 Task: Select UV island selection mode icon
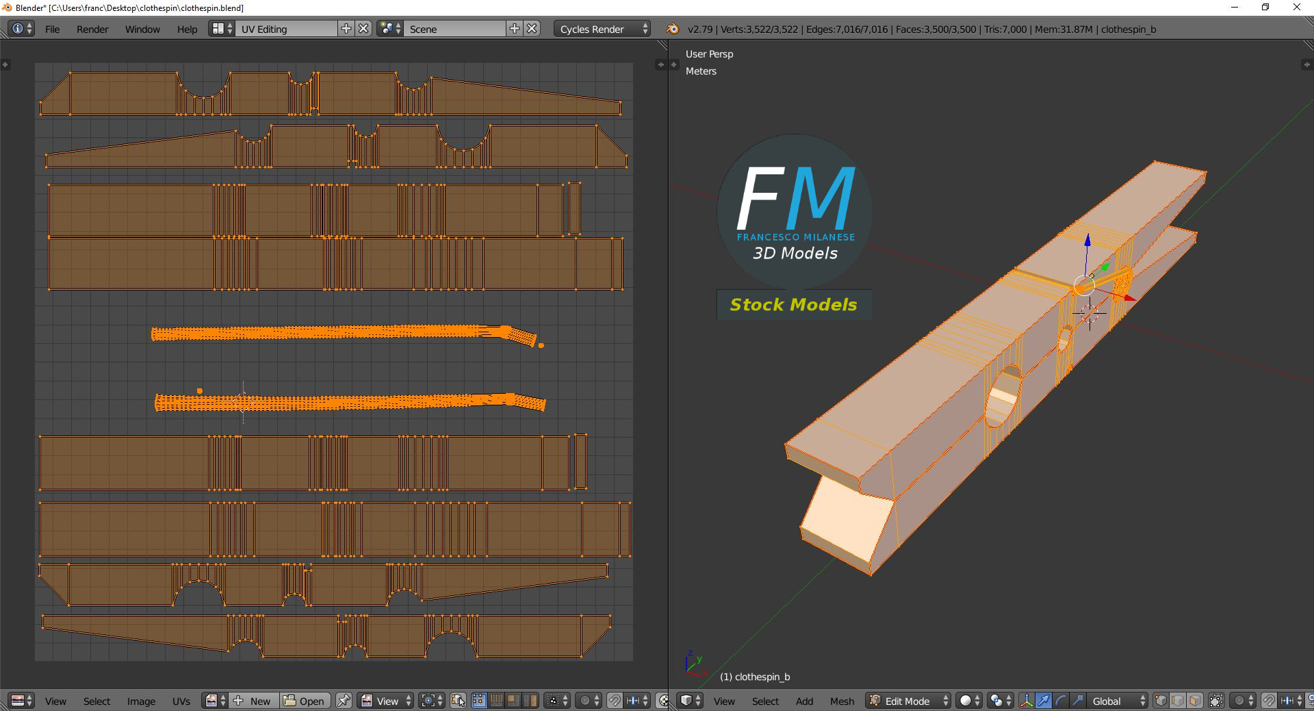point(530,701)
